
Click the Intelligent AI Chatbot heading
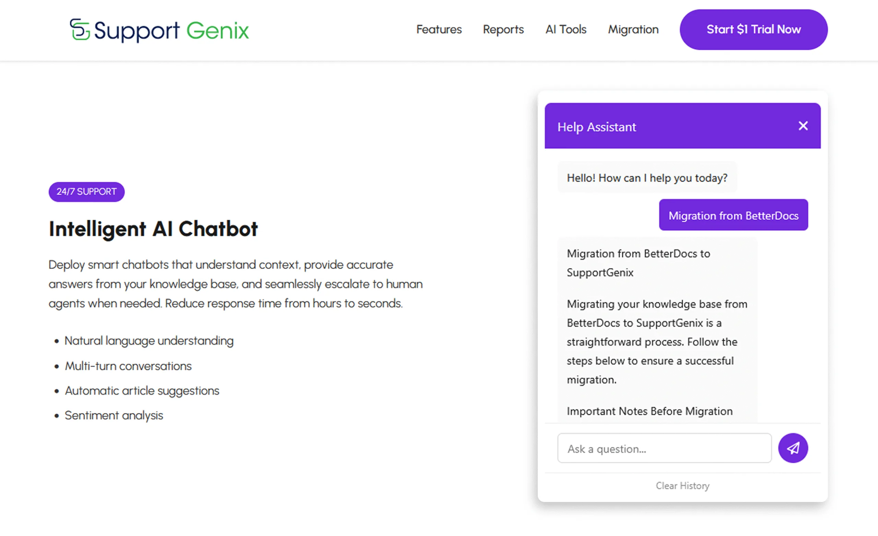pos(153,229)
